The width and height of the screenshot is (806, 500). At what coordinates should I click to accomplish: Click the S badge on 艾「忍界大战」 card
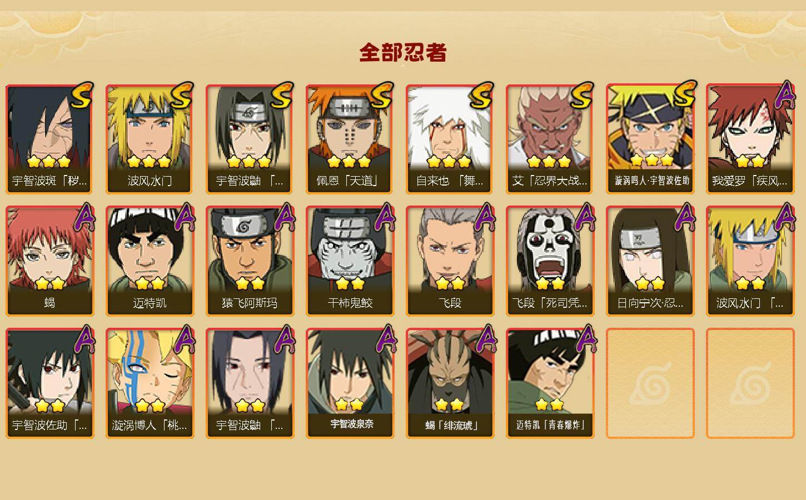[x=582, y=96]
